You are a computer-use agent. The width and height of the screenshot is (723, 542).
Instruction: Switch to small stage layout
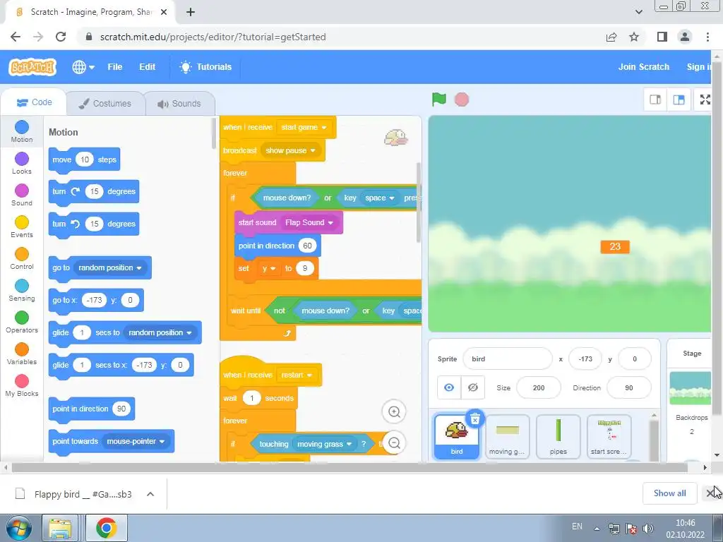point(655,100)
